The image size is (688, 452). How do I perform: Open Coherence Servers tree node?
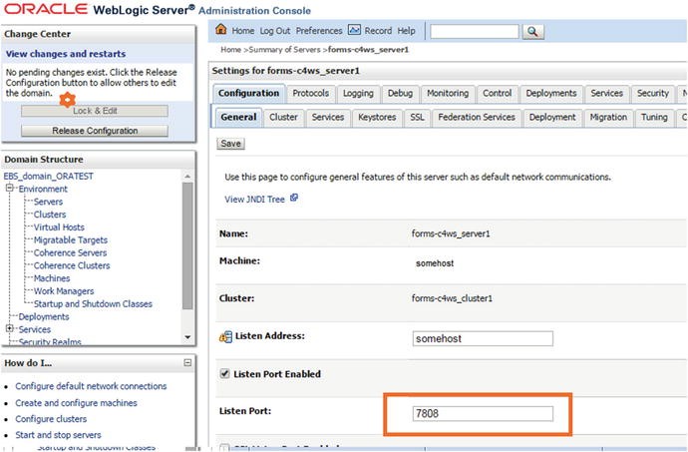[x=70, y=252]
